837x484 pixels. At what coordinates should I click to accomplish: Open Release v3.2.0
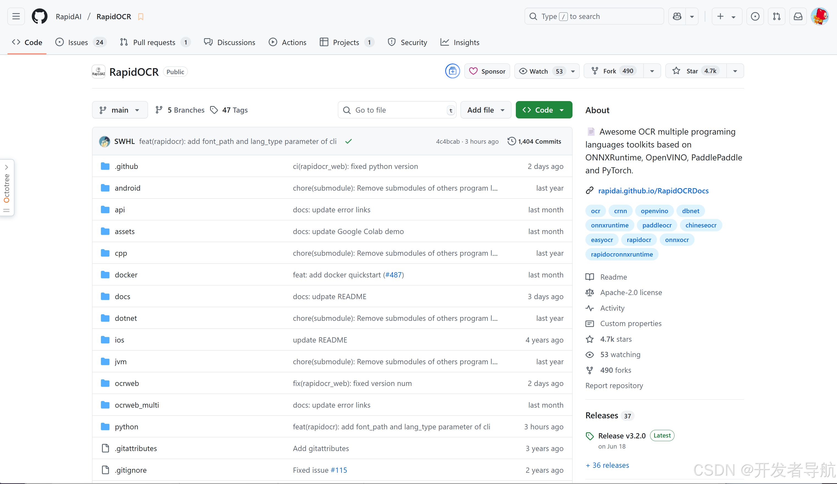click(x=622, y=436)
